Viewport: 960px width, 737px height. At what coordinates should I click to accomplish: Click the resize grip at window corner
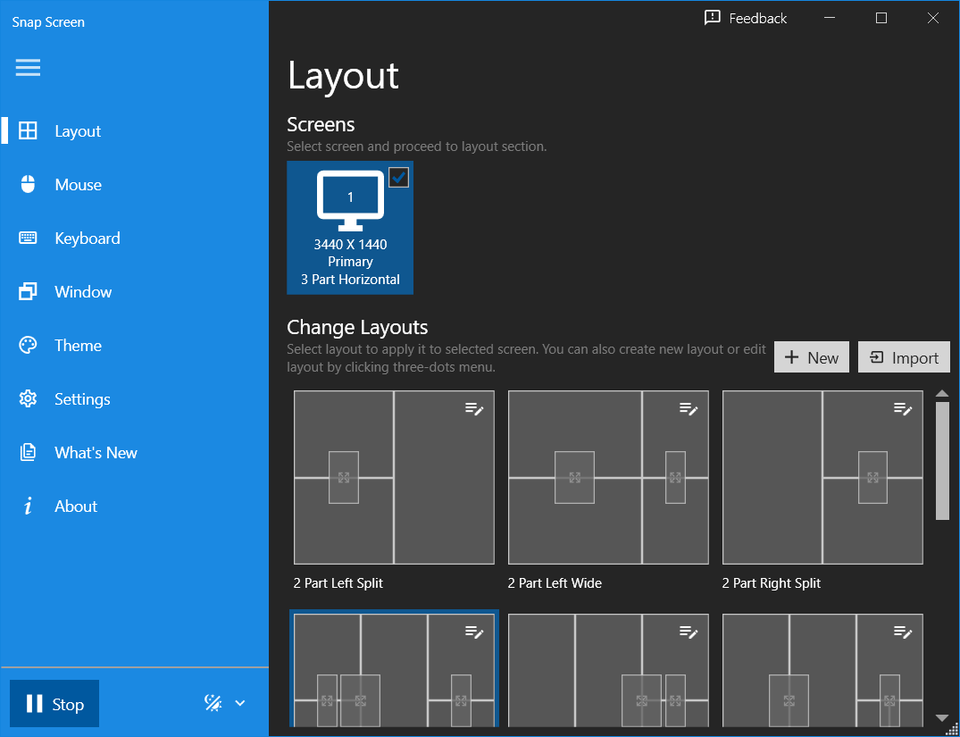click(952, 729)
